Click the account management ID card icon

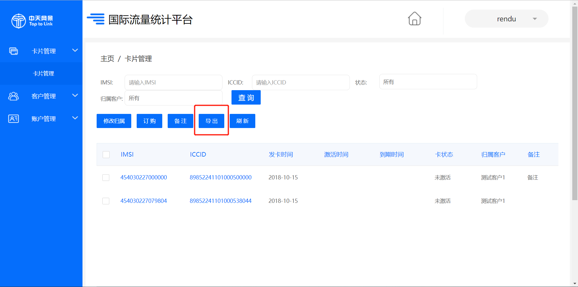pyautogui.click(x=14, y=119)
